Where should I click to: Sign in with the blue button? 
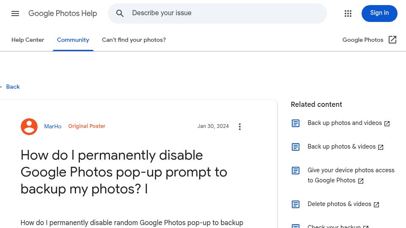[379, 14]
